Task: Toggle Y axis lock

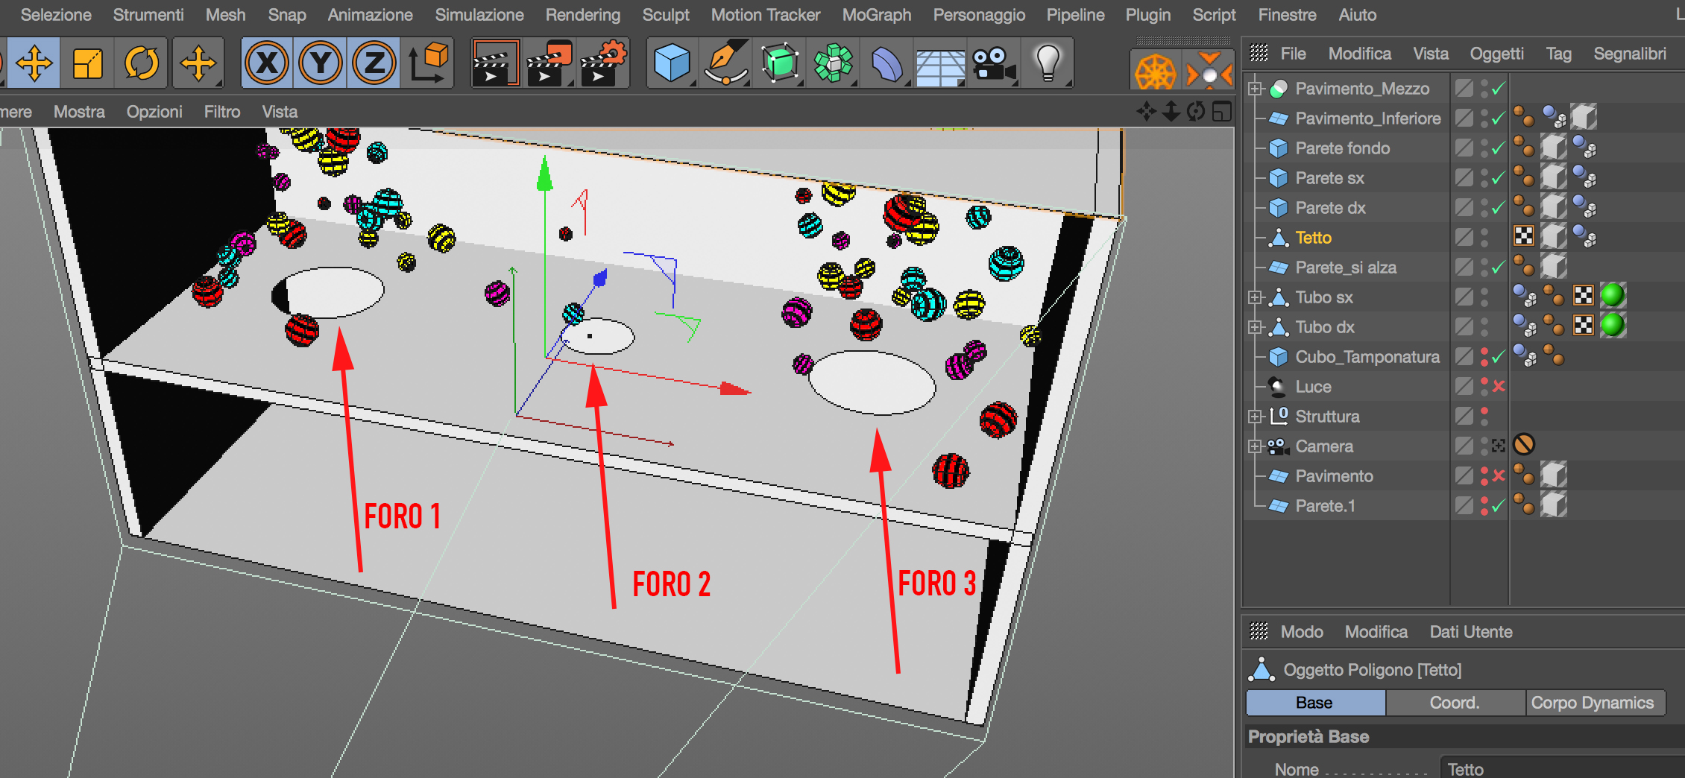Action: point(321,63)
